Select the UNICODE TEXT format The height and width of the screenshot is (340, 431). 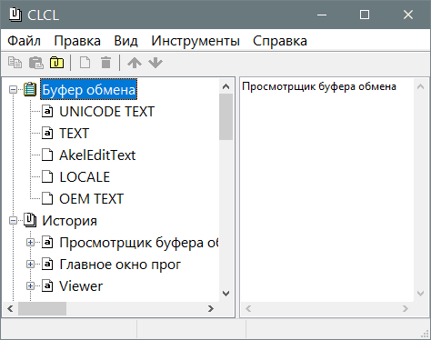pos(107,112)
